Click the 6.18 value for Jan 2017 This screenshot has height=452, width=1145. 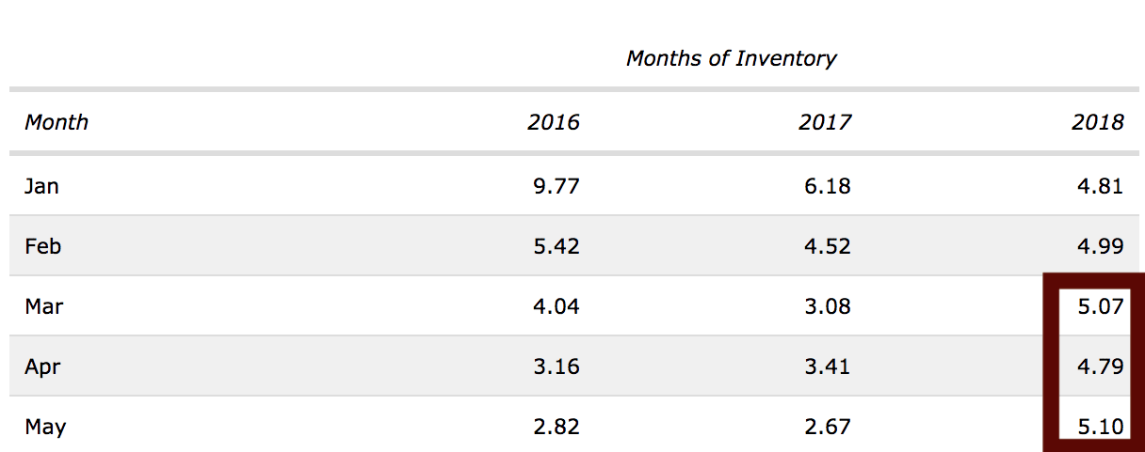[827, 186]
